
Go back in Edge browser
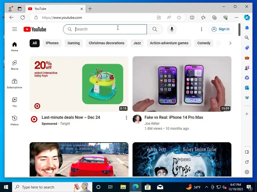click(12, 17)
